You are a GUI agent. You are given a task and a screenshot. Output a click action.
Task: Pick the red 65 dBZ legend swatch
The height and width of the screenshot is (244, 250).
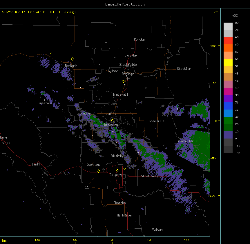click(228, 41)
